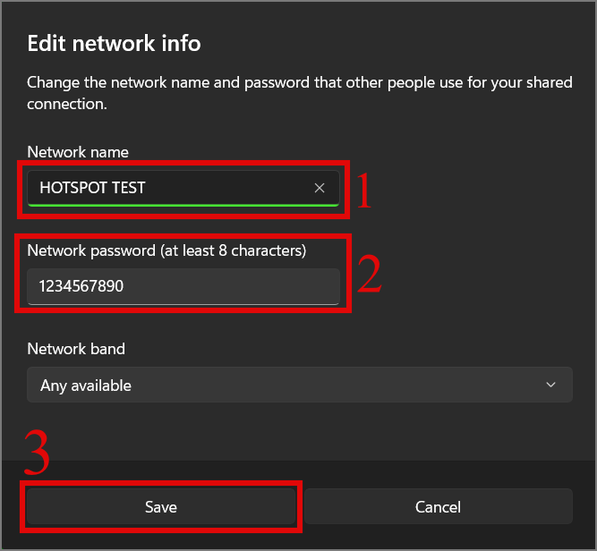Click the Network name field showing HOTSPOT TEST
This screenshot has height=551, width=597.
click(183, 189)
